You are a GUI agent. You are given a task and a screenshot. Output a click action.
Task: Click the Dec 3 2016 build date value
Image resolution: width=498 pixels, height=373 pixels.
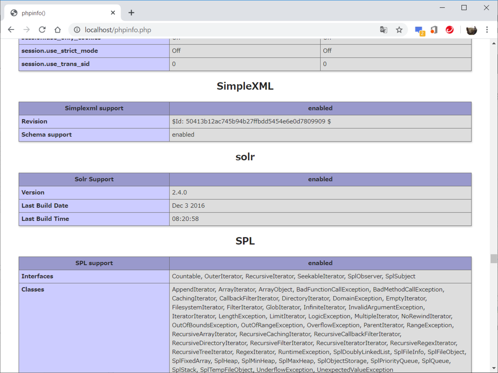pyautogui.click(x=188, y=205)
